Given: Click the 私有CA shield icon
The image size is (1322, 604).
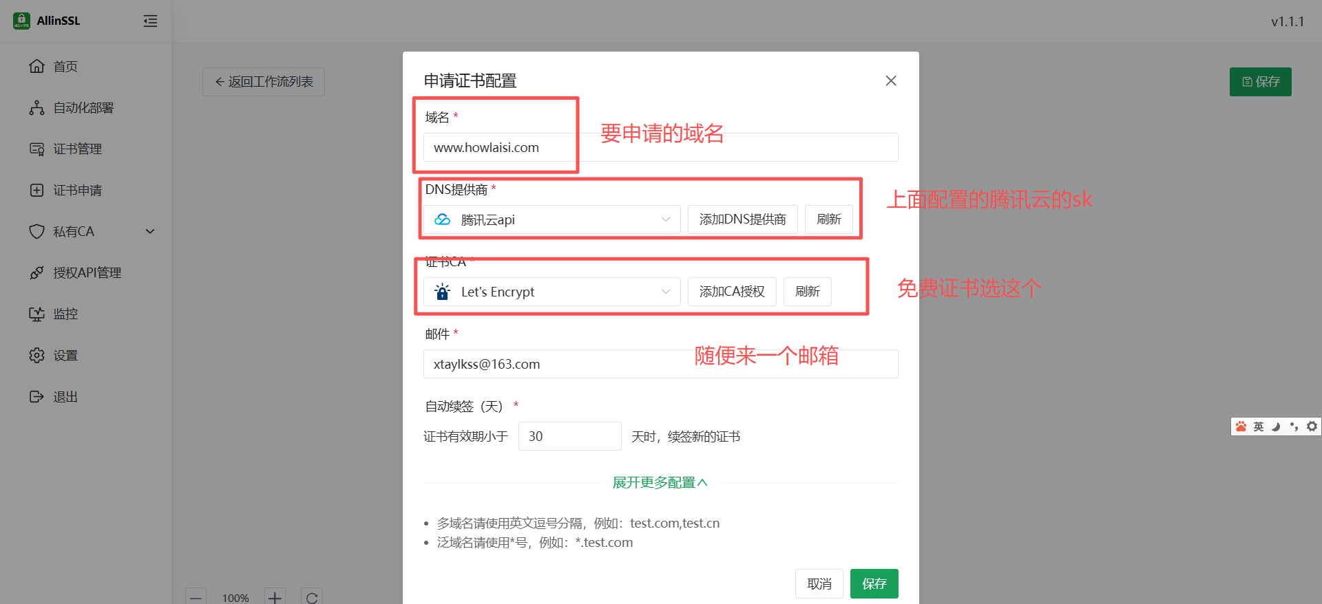Looking at the screenshot, I should click(x=36, y=231).
